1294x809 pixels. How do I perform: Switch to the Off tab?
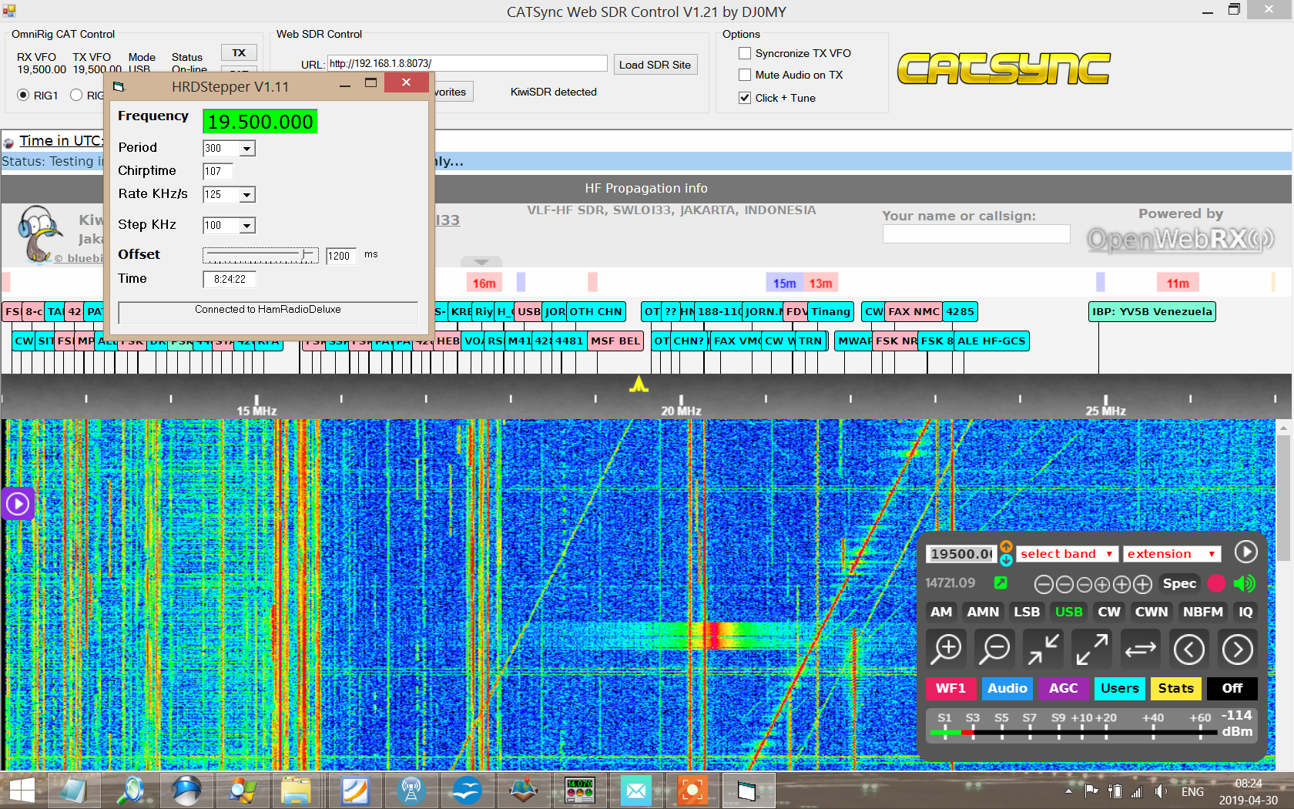tap(1232, 688)
